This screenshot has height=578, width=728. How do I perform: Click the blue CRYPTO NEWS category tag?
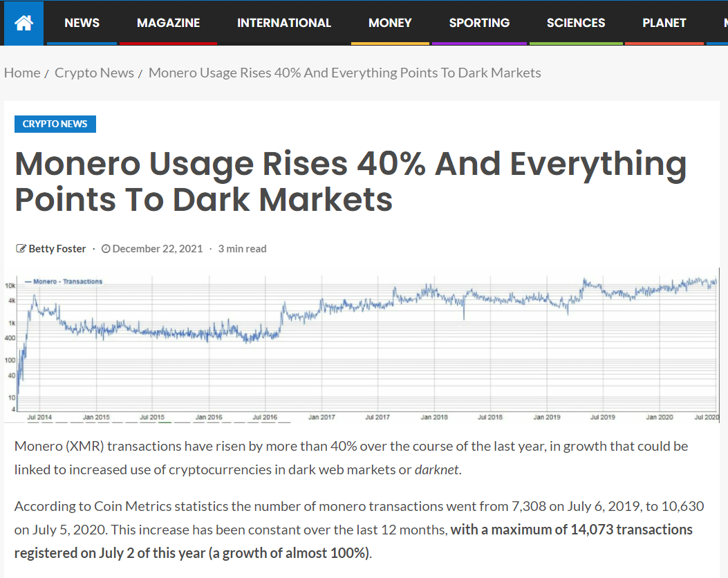55,124
